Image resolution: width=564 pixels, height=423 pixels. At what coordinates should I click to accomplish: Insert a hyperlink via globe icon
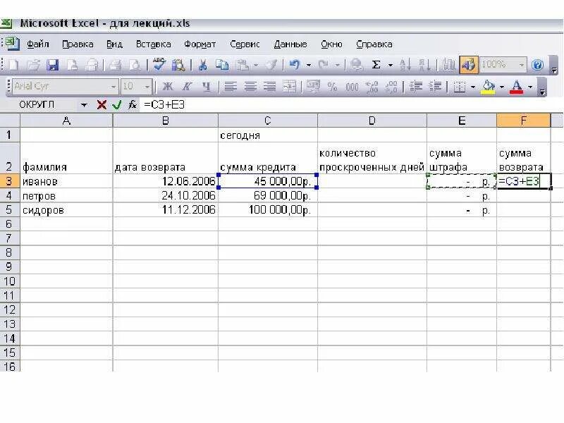click(357, 65)
